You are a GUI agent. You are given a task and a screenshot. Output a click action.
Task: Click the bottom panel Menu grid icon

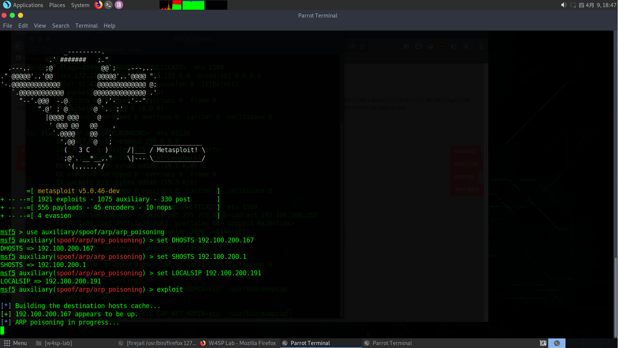click(7, 343)
